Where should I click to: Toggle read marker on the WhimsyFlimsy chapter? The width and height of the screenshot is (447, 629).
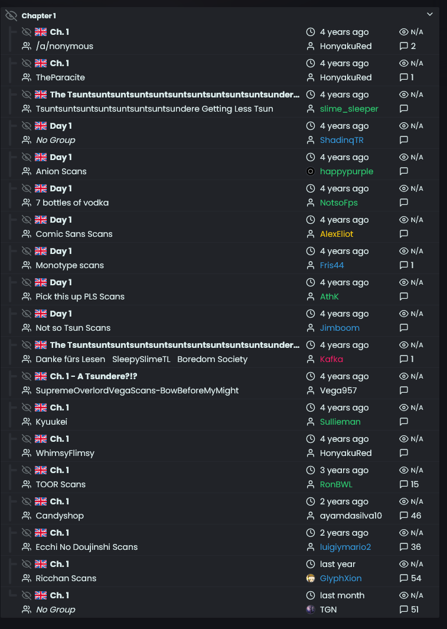coord(27,439)
